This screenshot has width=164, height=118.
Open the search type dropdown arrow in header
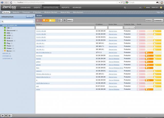pyautogui.click(x=140, y=7)
